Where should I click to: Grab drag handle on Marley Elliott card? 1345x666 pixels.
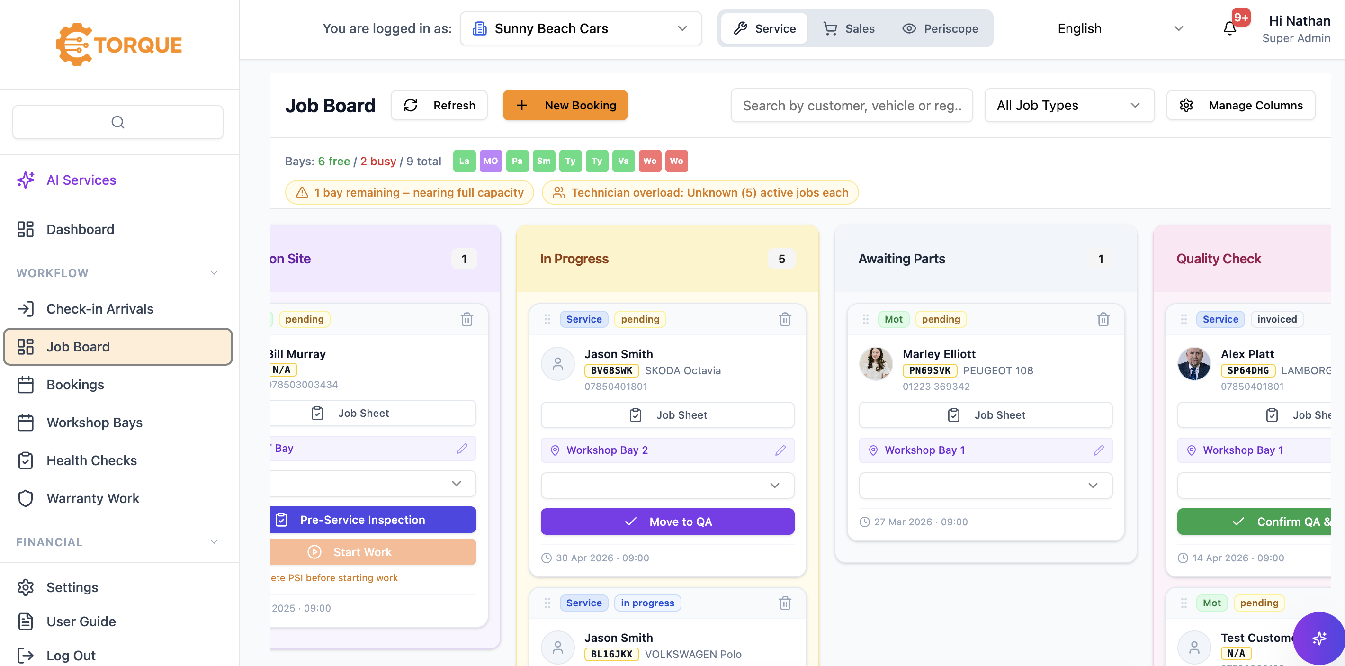[x=865, y=319]
